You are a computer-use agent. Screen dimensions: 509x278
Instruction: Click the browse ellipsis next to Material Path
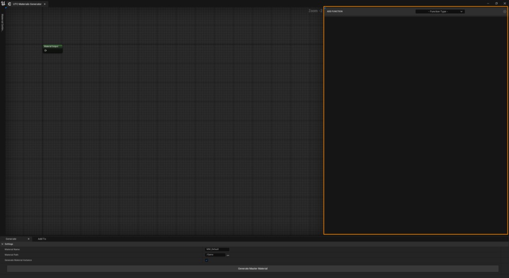pos(228,255)
